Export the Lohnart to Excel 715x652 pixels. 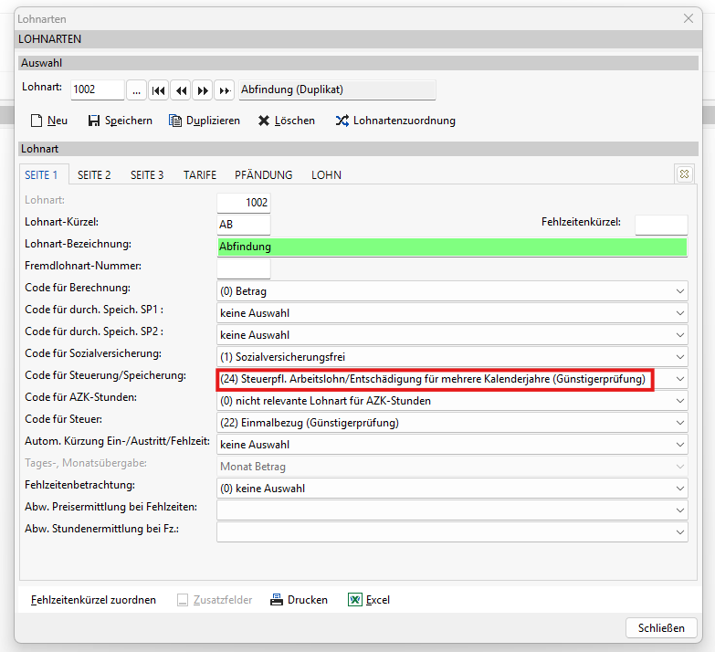[369, 600]
